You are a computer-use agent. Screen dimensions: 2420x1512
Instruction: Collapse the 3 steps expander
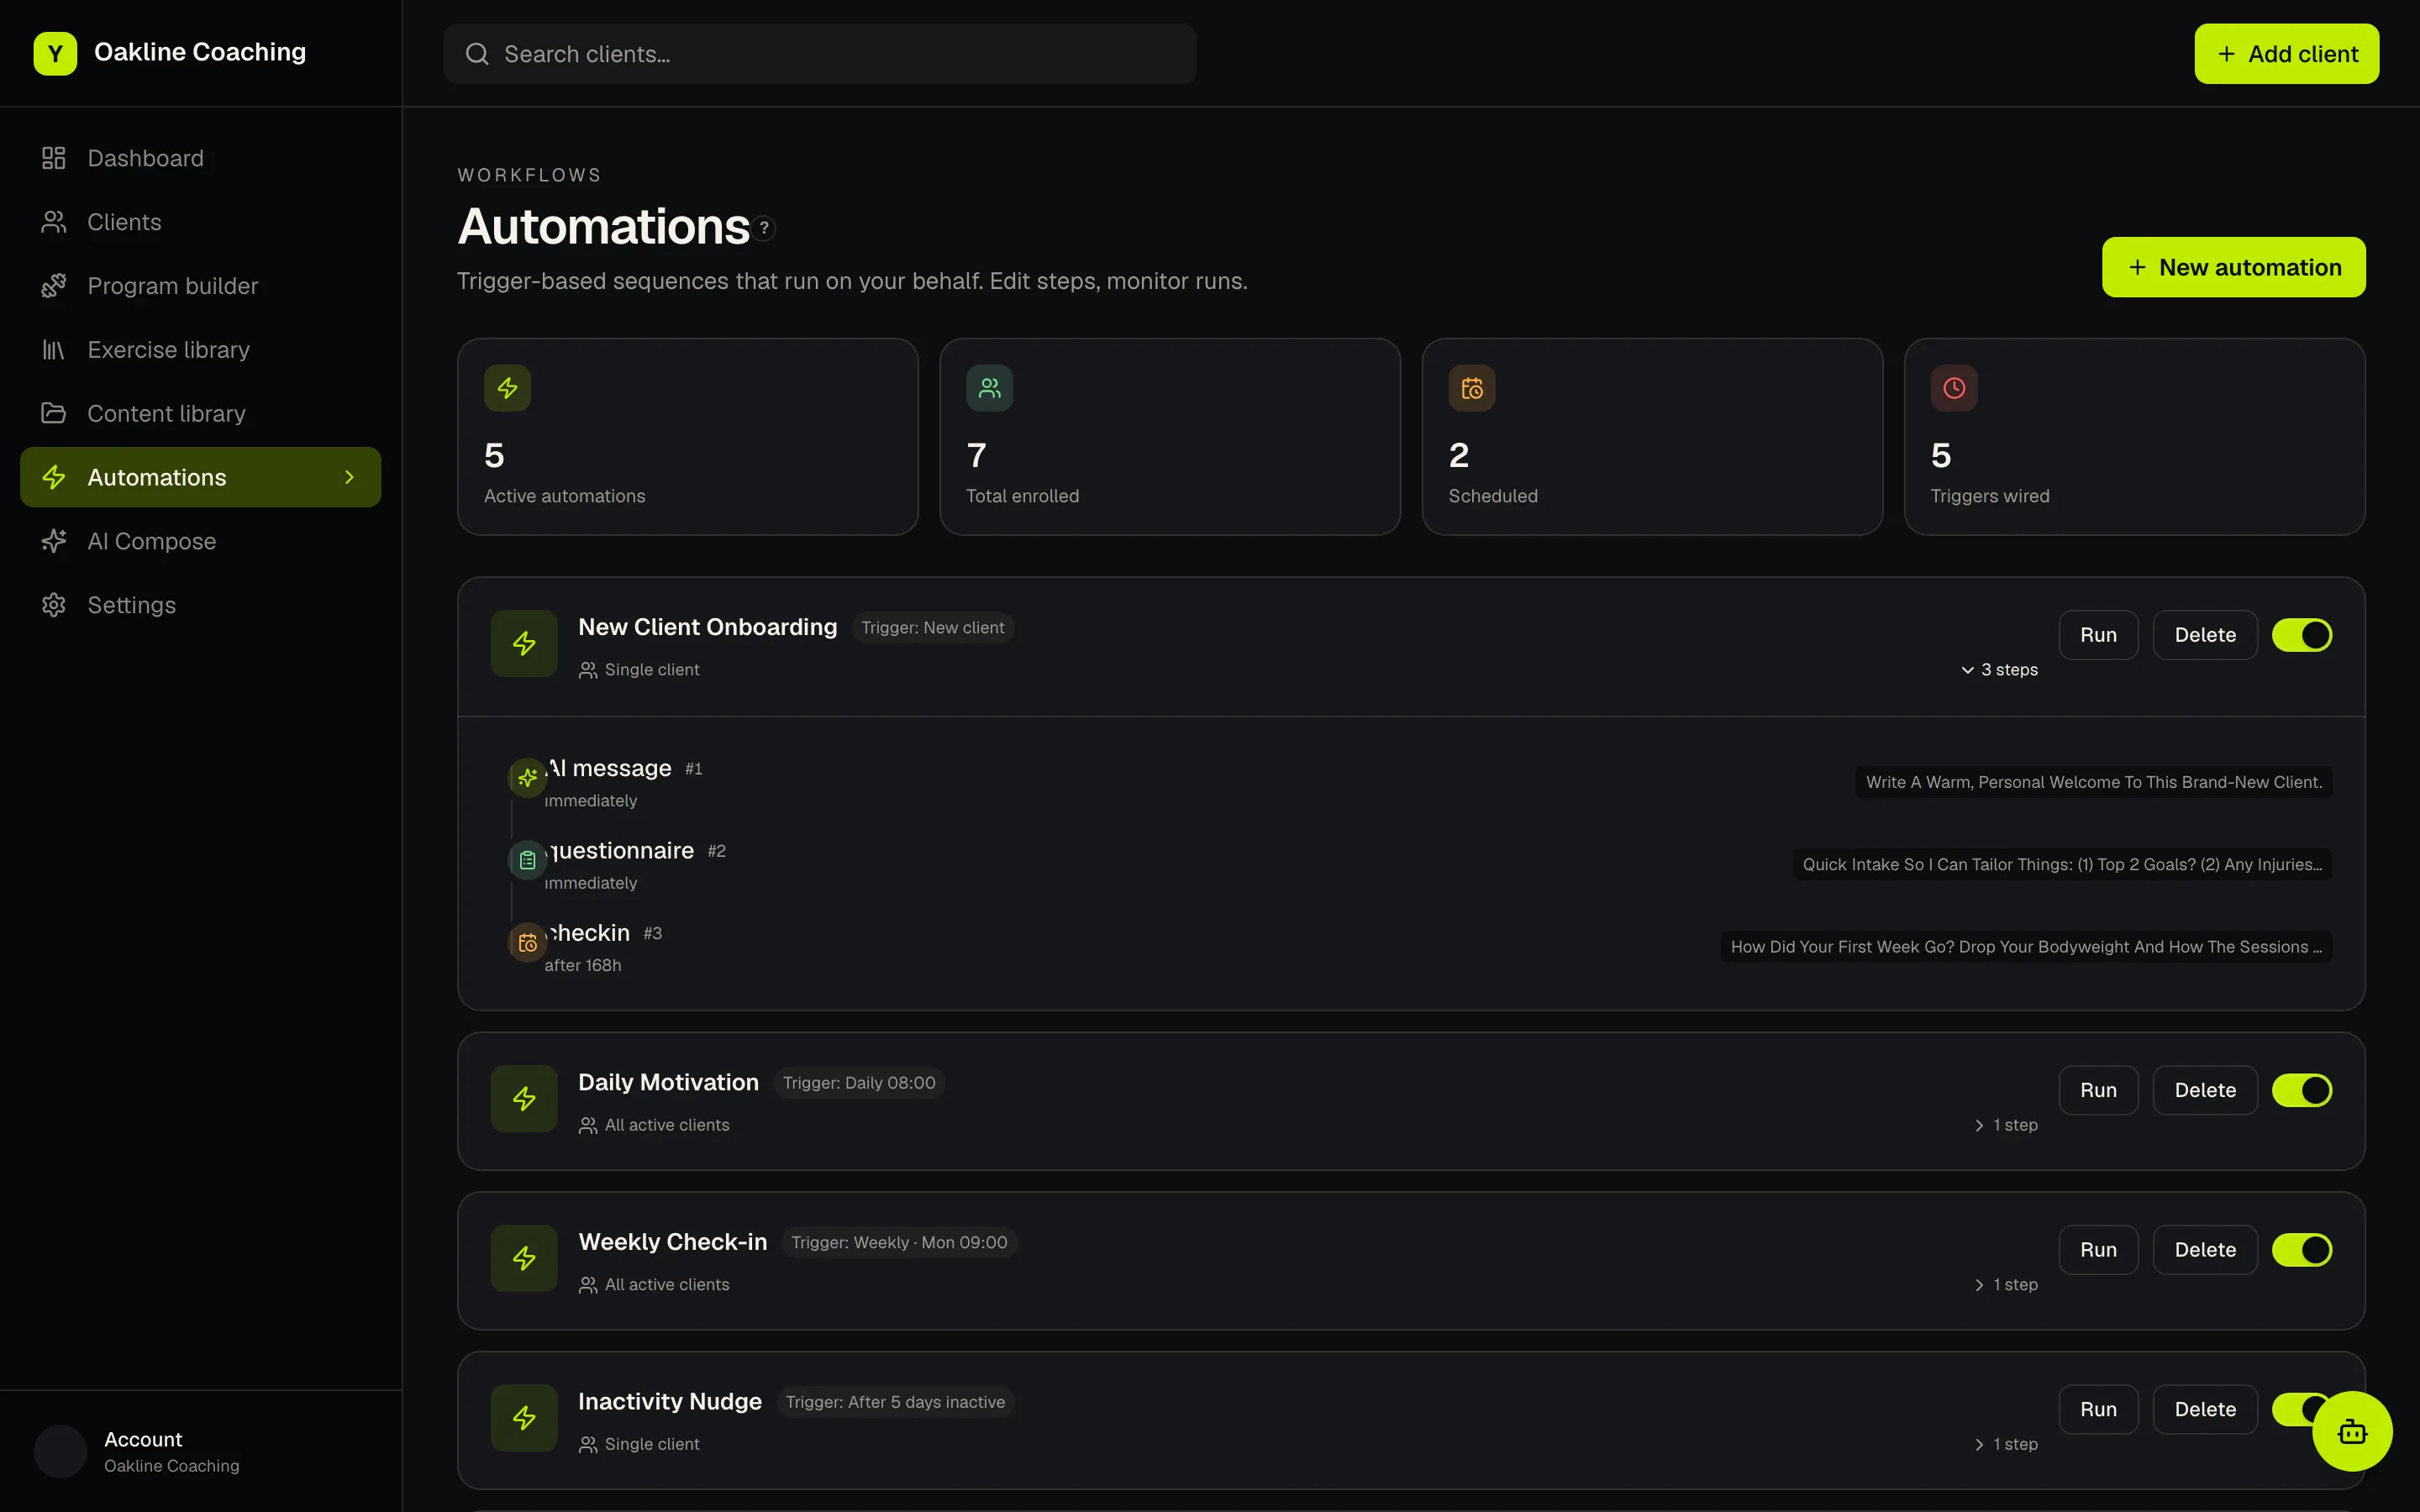pos(1999,670)
